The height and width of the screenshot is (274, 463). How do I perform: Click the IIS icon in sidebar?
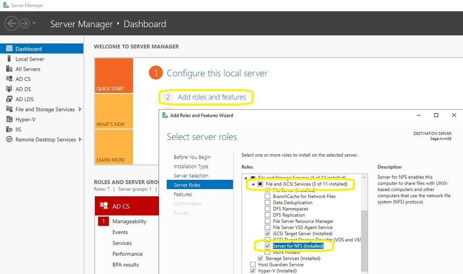point(9,129)
